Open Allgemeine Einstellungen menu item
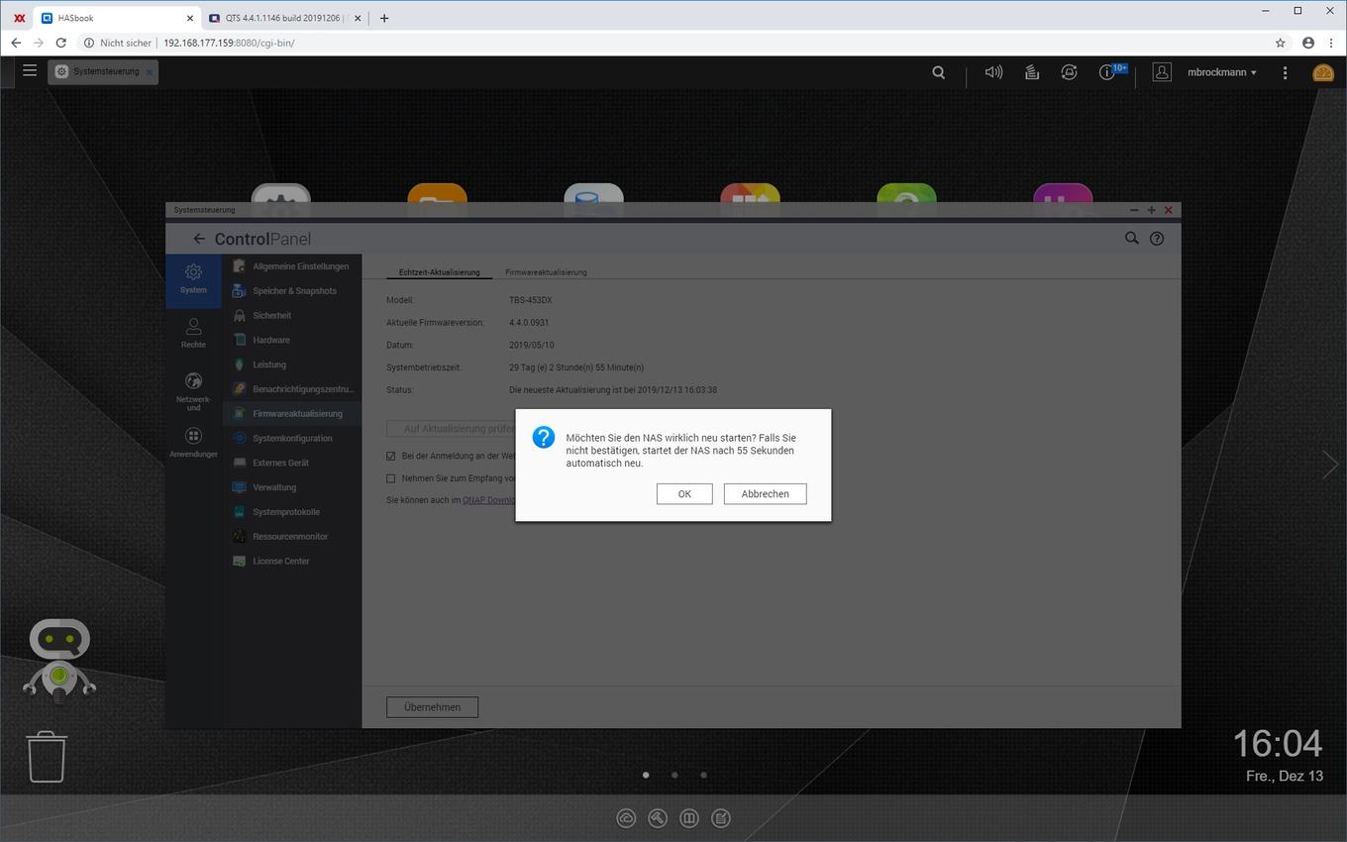The image size is (1347, 842). [292, 266]
